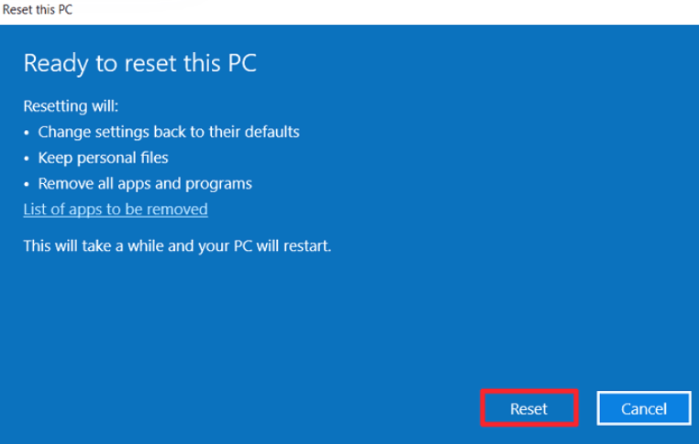Click the bullet beside 'Change settings back'
This screenshot has height=444, width=699.
[x=27, y=133]
